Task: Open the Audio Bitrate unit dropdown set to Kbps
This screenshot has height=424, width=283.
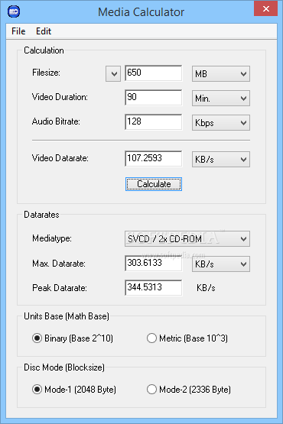Action: pos(221,123)
